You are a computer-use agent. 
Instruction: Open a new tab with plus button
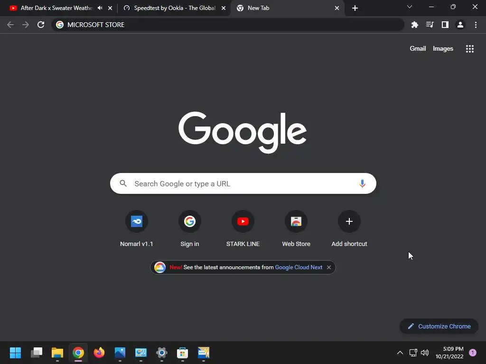(x=355, y=8)
